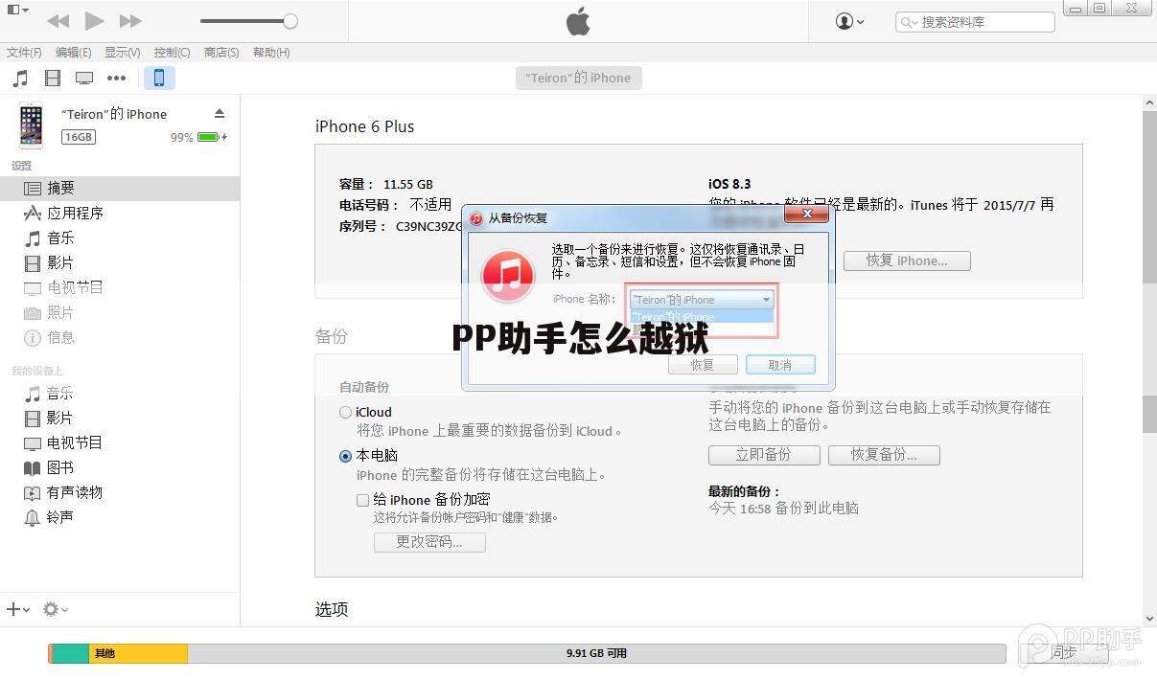The height and width of the screenshot is (680, 1157).
Task: Click the Apple logo in the status display
Action: 578,21
